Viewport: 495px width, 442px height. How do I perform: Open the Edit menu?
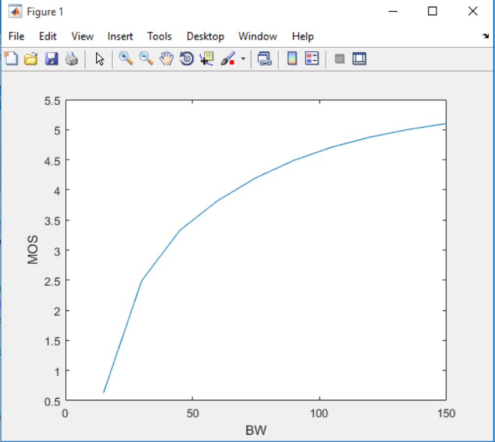coord(48,37)
